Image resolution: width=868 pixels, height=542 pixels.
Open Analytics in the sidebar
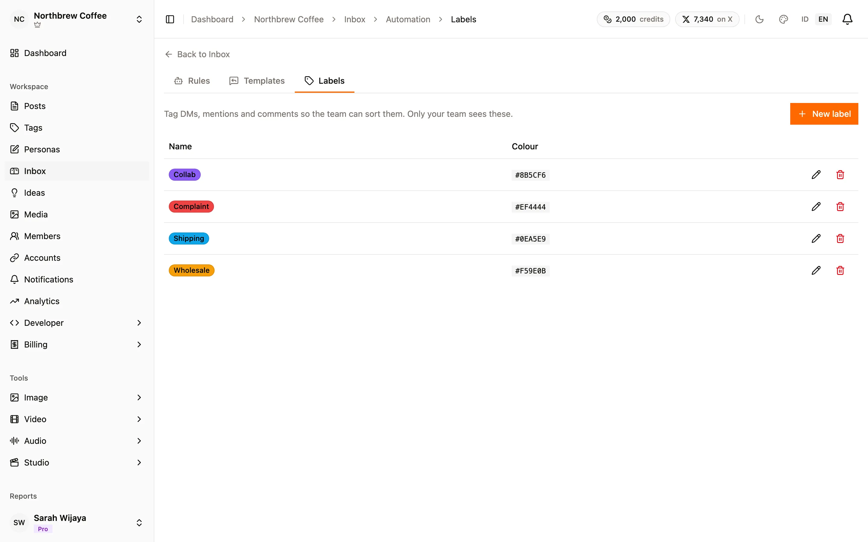coord(77,301)
